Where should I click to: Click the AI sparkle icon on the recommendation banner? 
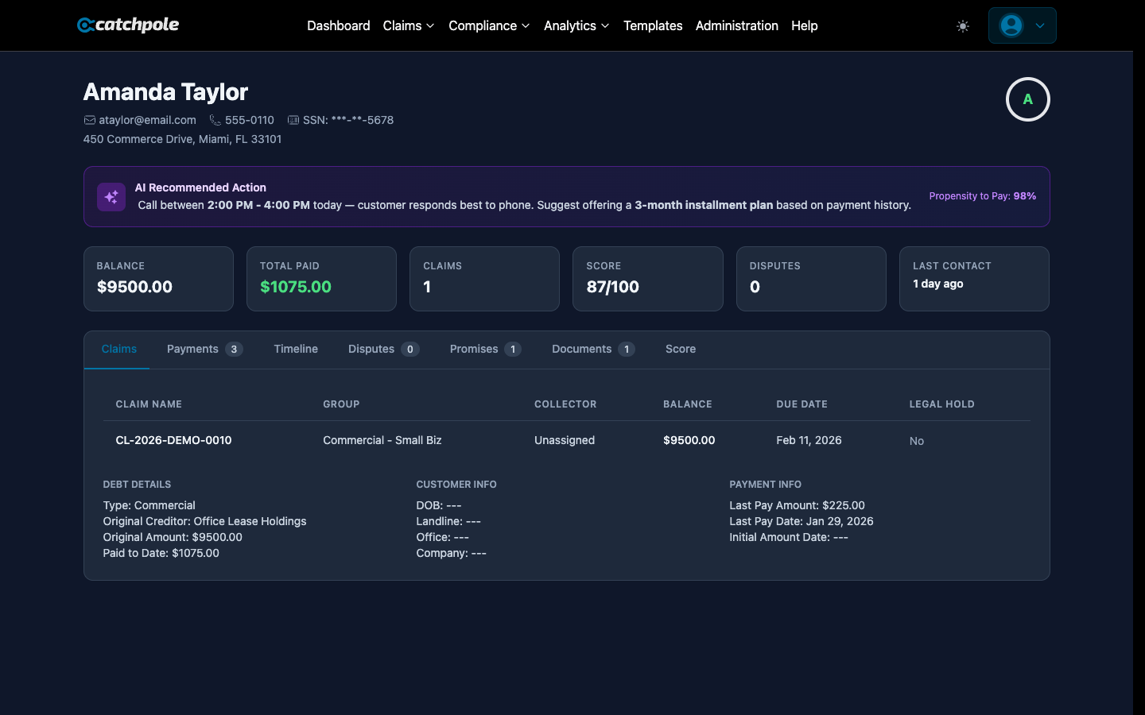[111, 196]
